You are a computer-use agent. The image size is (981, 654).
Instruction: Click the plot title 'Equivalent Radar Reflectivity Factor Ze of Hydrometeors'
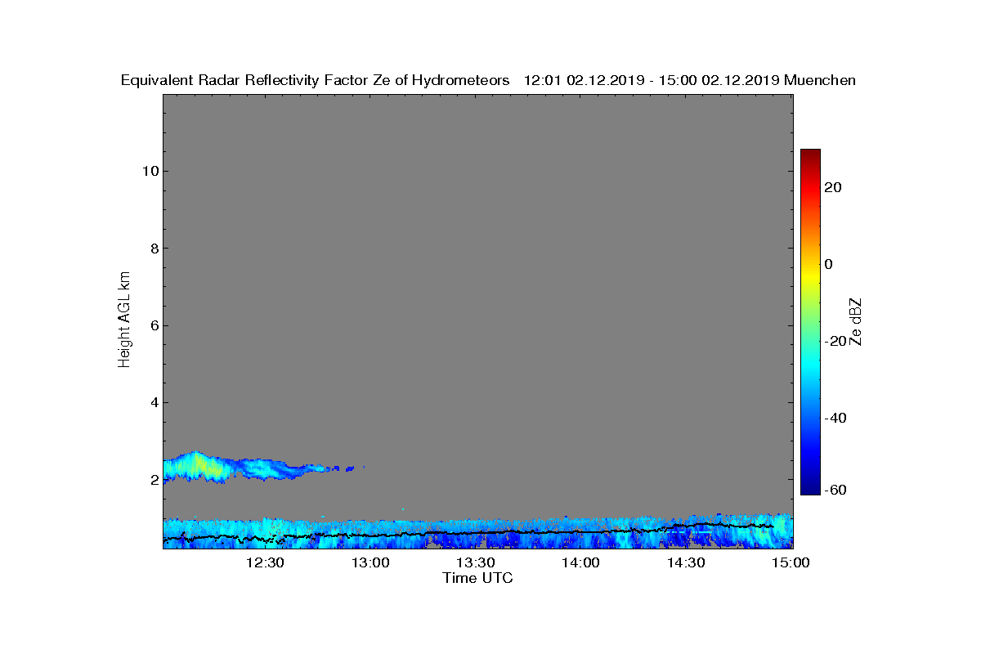316,80
